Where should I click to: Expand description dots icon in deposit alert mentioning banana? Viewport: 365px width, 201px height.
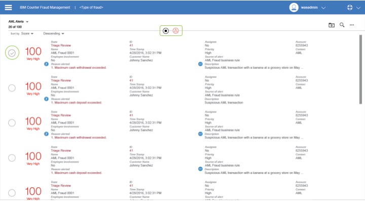(200, 169)
